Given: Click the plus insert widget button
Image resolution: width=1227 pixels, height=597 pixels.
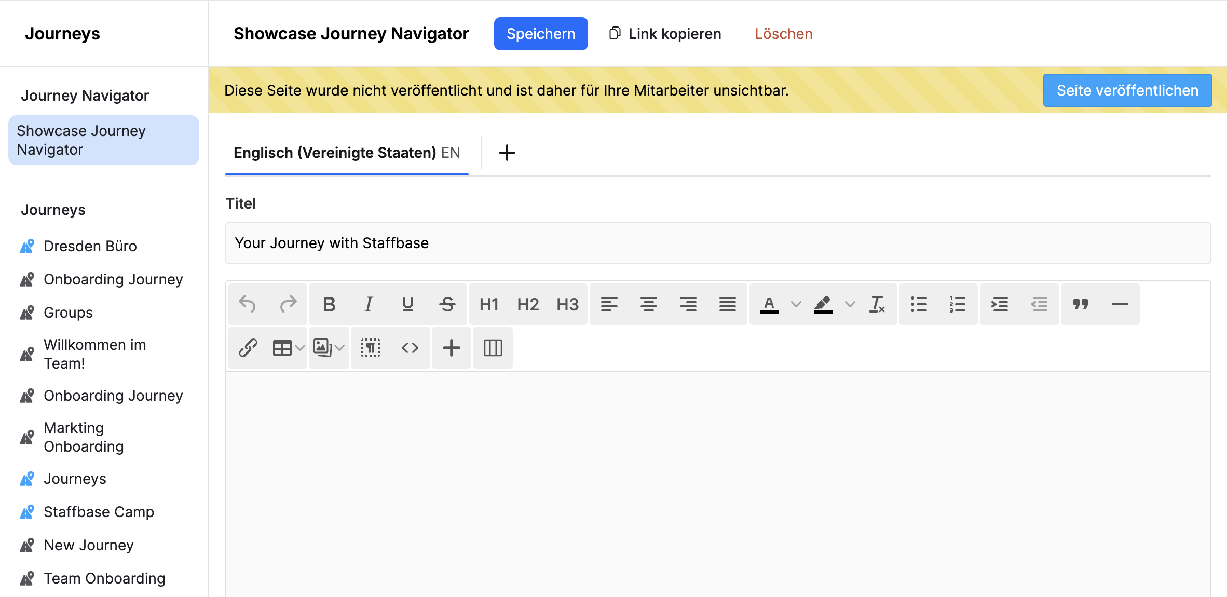Looking at the screenshot, I should click(452, 348).
